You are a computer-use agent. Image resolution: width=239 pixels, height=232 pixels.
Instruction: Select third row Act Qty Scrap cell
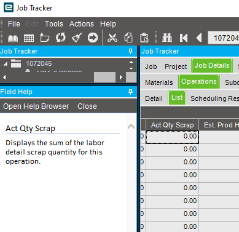[172, 163]
